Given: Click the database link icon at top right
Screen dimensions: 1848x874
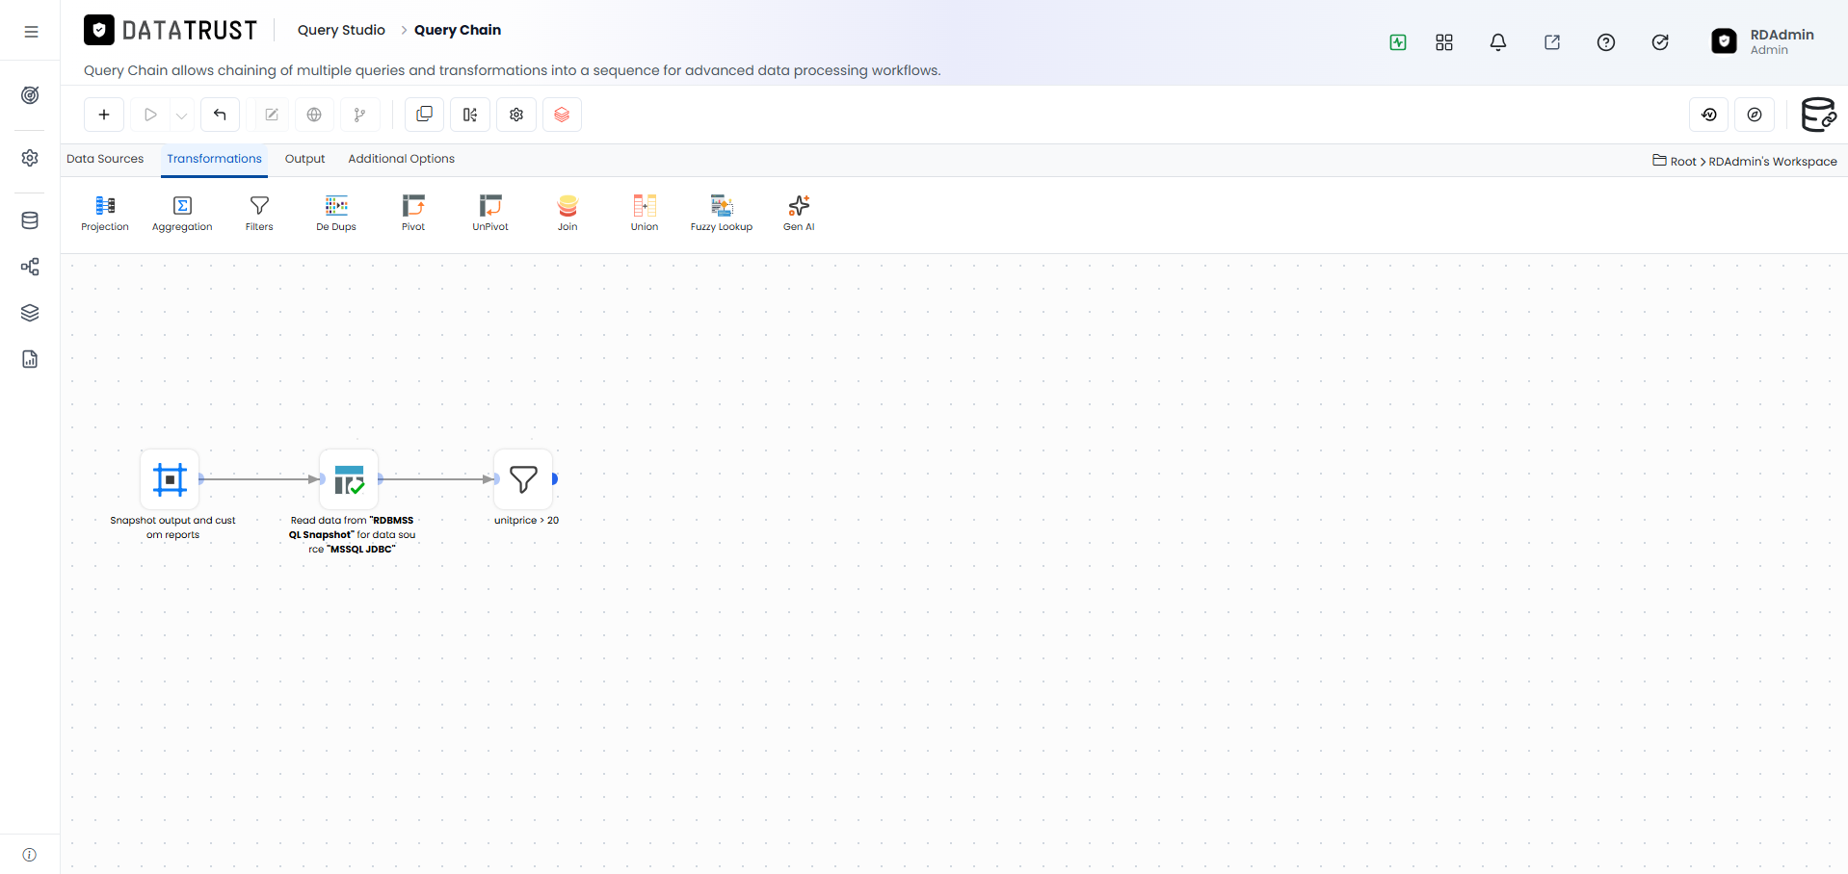Looking at the screenshot, I should 1818,115.
